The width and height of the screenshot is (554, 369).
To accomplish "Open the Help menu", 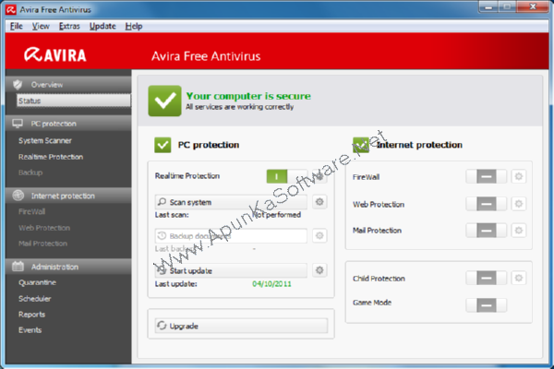I will pos(134,26).
